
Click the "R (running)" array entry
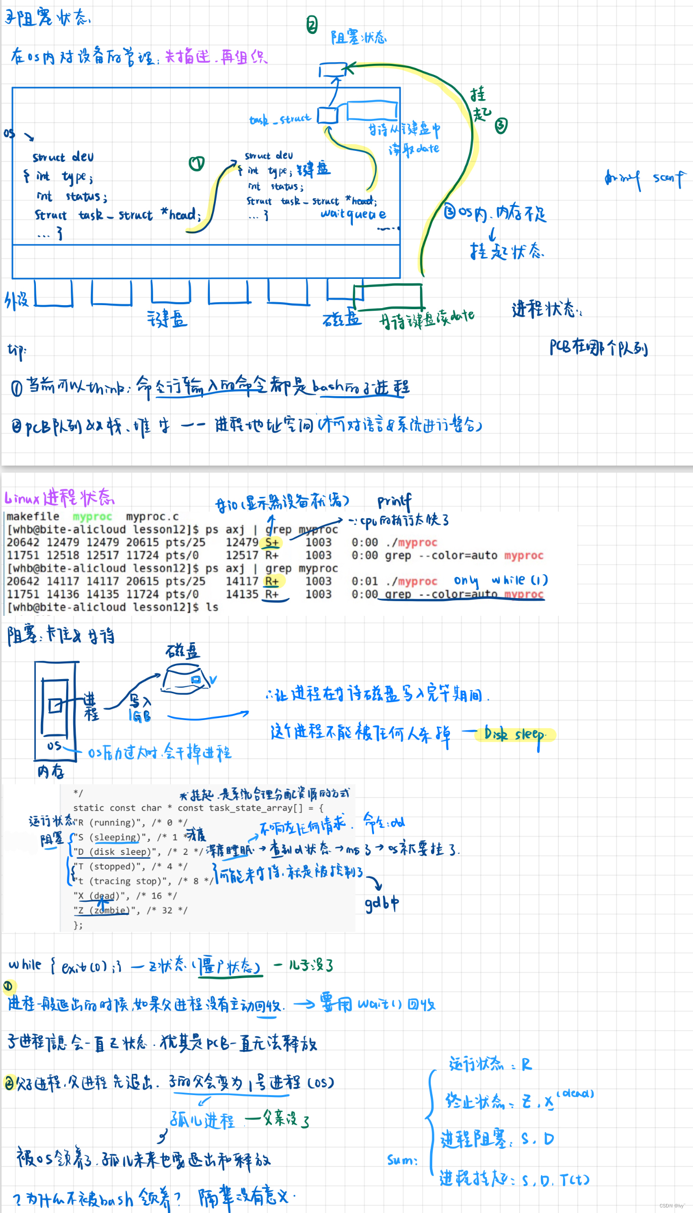(109, 822)
